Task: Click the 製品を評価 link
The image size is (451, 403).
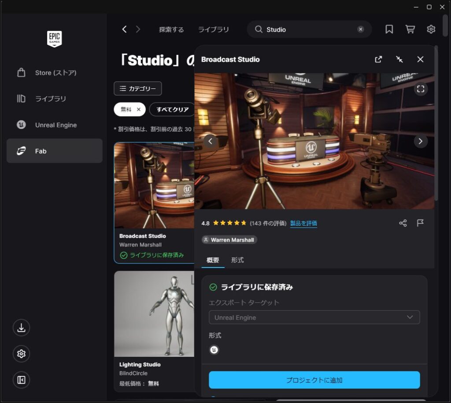Action: click(303, 223)
